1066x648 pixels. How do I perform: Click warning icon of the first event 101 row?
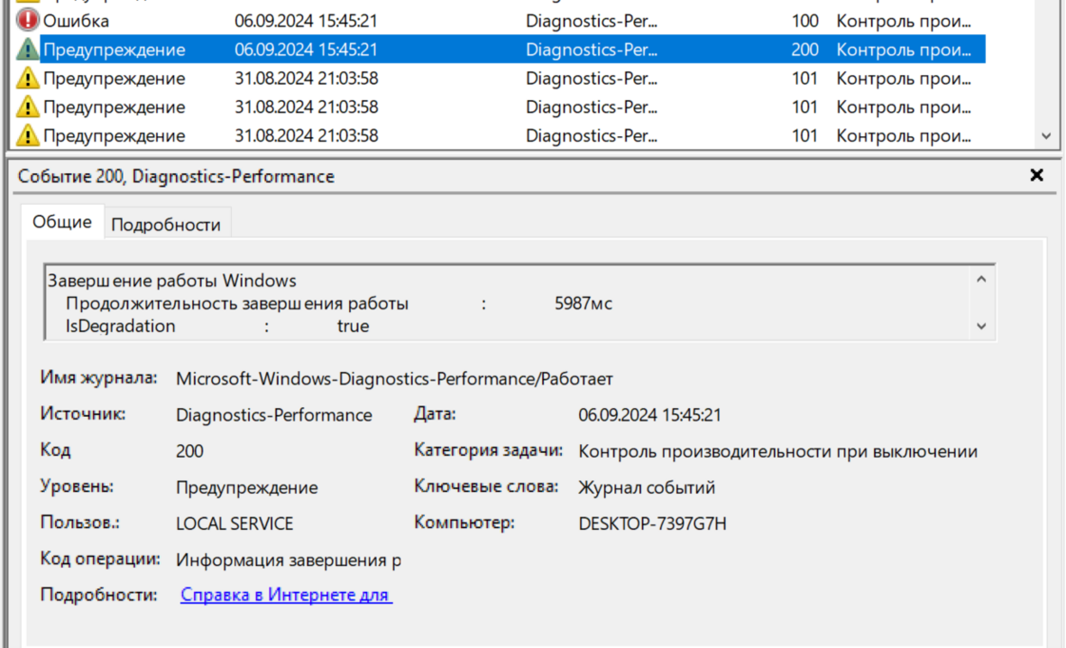pyautogui.click(x=28, y=79)
